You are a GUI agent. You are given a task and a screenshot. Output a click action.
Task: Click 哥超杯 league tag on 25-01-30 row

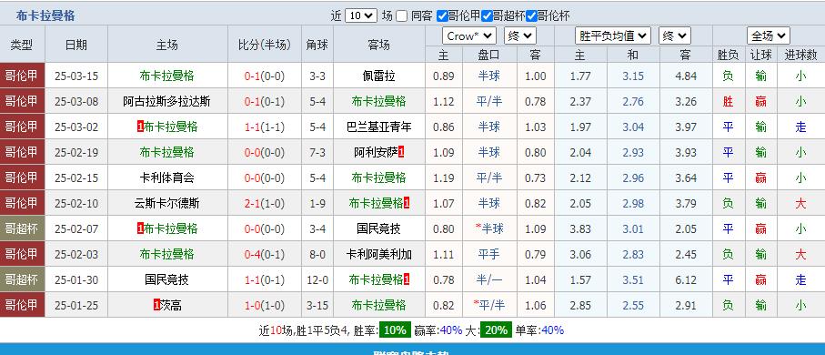point(22,280)
